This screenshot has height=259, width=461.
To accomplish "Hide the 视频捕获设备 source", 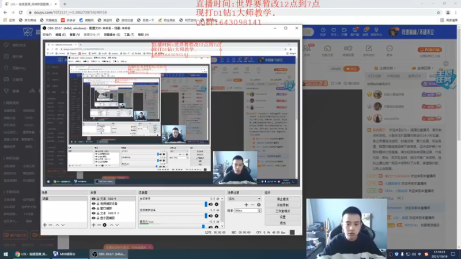I will point(93,204).
